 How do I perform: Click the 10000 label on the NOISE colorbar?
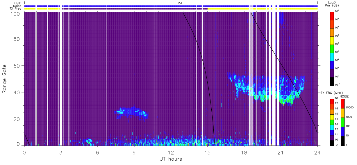point(349,107)
